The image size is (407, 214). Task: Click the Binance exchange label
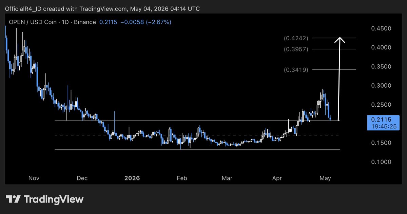coord(84,22)
